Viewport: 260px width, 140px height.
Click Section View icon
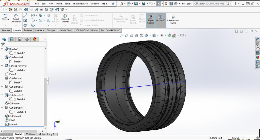tap(136, 35)
